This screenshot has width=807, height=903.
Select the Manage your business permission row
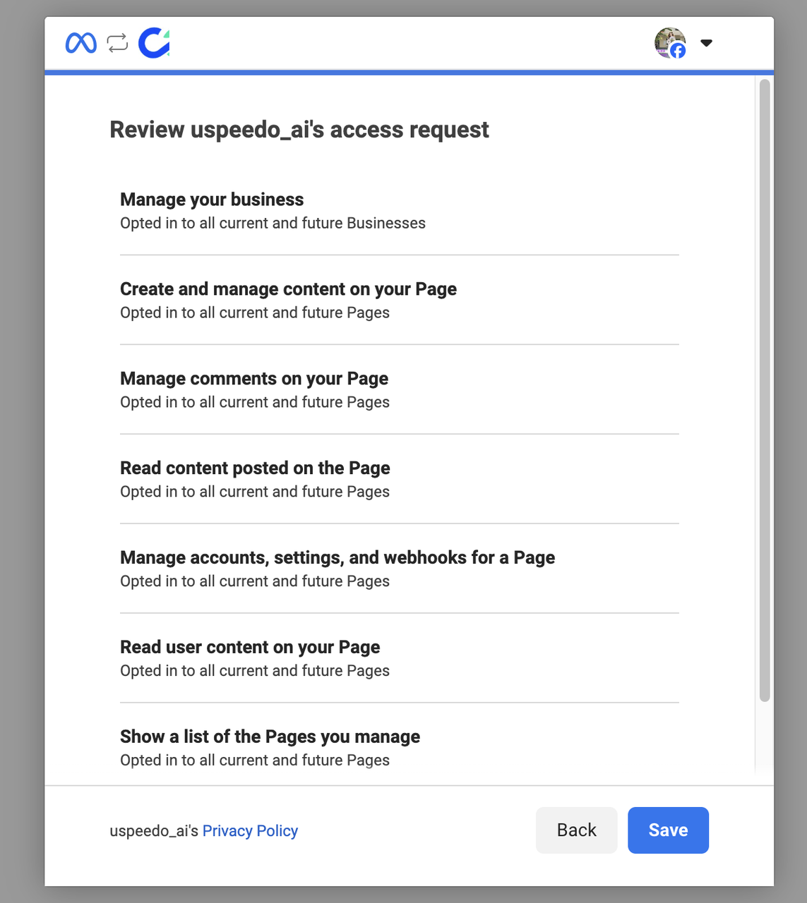(212, 200)
